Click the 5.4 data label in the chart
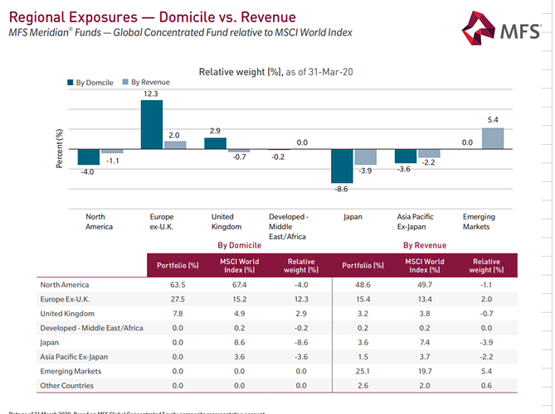This screenshot has height=414, width=555. tap(493, 120)
